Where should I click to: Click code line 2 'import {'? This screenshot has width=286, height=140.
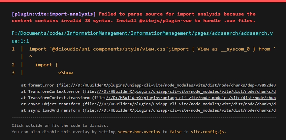click(46, 65)
